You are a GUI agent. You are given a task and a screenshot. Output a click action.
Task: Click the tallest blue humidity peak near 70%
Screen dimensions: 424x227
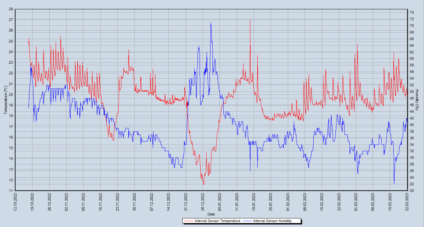[211, 23]
